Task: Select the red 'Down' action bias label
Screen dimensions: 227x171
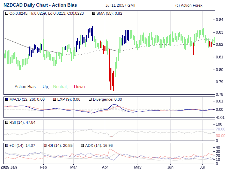Action: tap(79, 87)
